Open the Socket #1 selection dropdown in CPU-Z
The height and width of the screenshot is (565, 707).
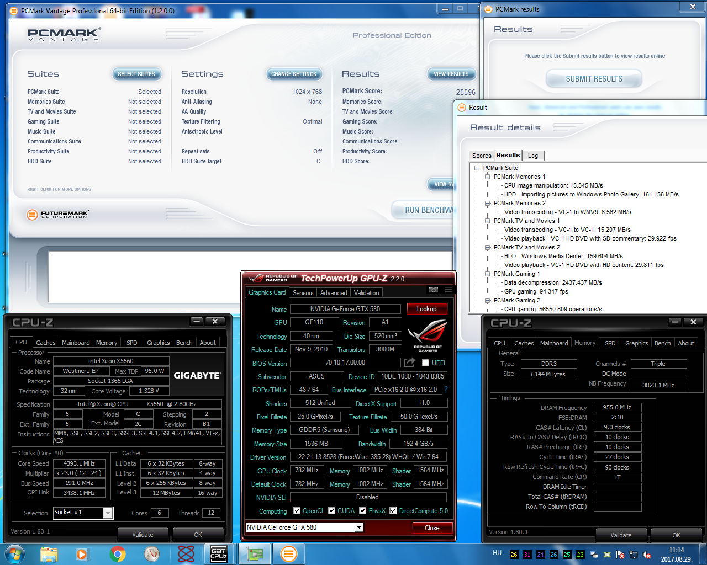click(x=108, y=513)
